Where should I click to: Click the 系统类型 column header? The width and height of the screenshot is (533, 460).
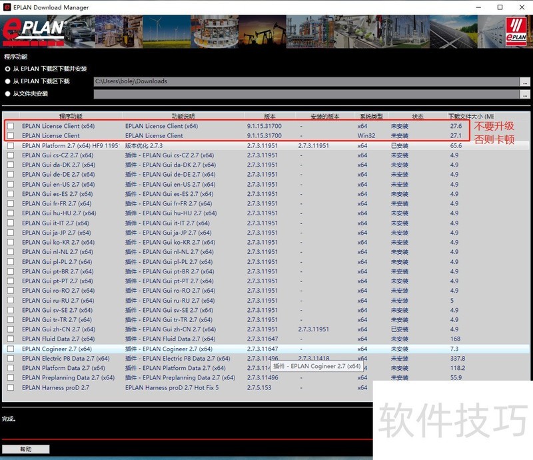(372, 116)
